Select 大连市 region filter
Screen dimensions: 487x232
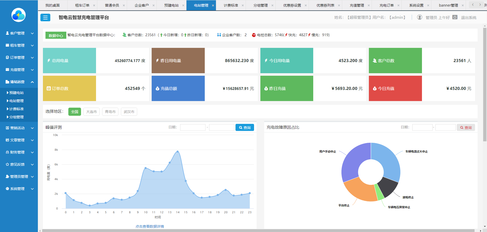[x=91, y=112]
